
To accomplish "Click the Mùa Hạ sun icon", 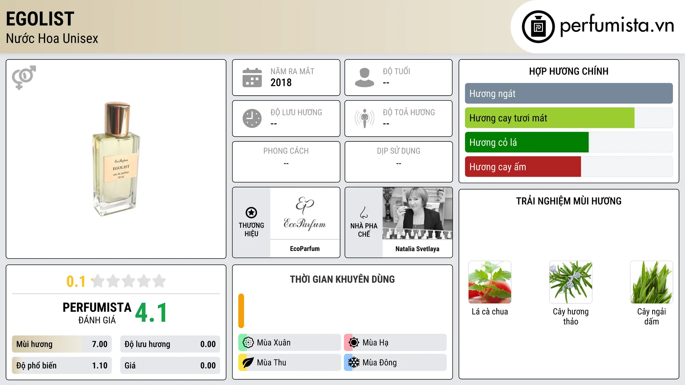I will click(x=354, y=343).
